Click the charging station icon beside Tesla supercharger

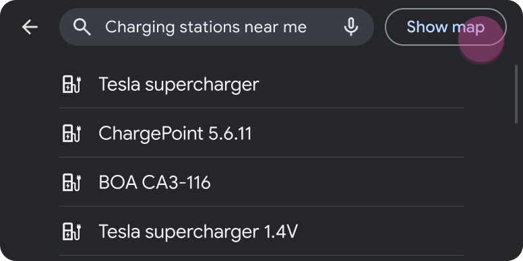click(x=71, y=84)
